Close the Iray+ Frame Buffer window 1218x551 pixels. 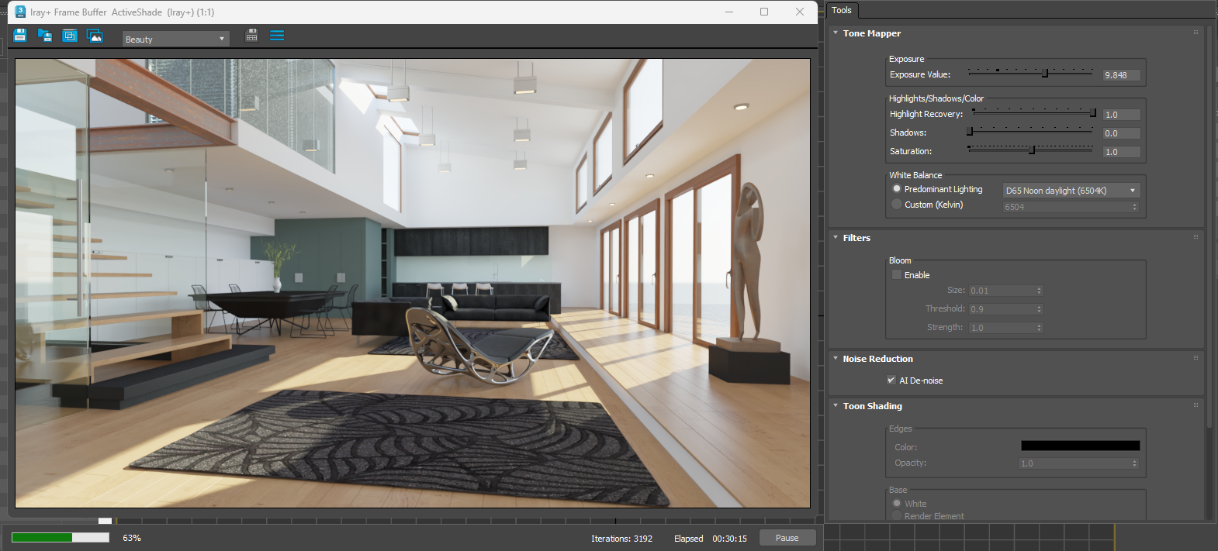click(x=800, y=12)
